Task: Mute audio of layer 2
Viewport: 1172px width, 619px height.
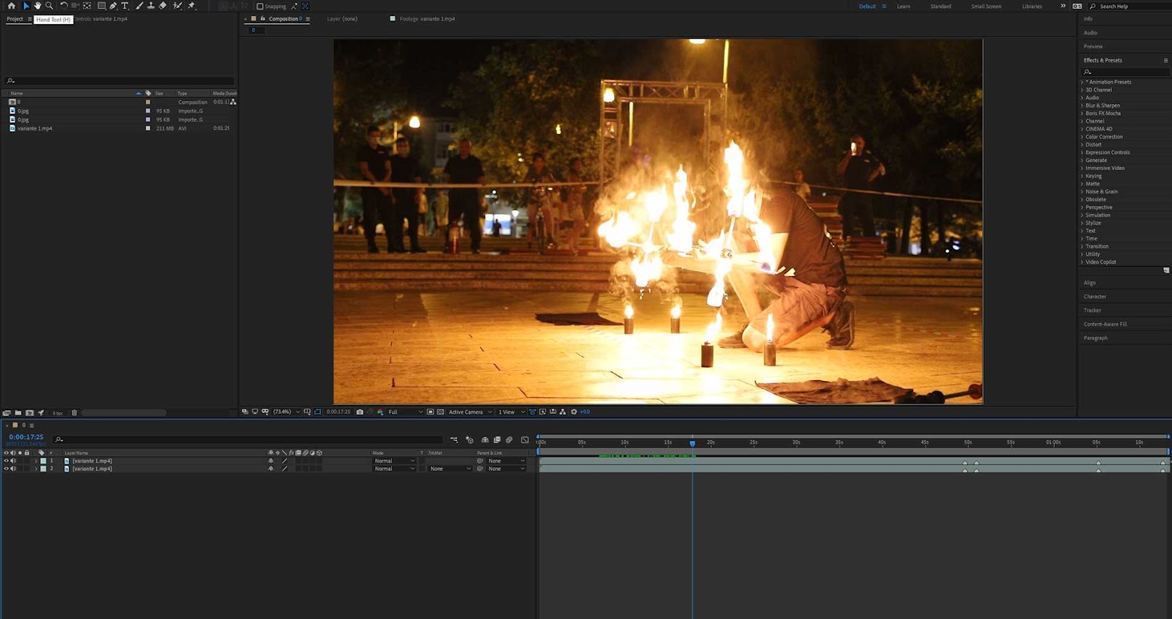Action: 13,469
